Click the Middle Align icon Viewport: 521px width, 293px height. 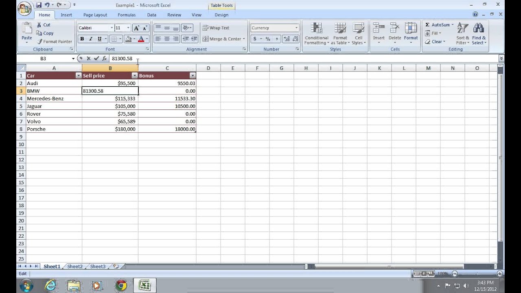point(167,28)
